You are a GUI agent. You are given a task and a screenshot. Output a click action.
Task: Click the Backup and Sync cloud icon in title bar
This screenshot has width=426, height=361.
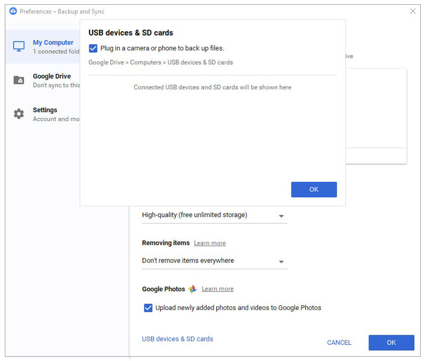click(13, 11)
